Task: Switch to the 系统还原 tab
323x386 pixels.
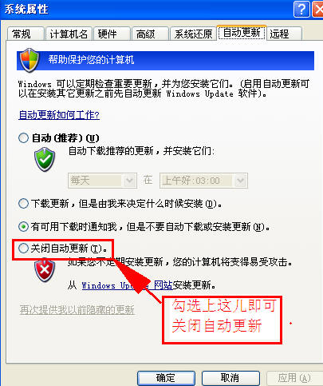Action: click(193, 34)
